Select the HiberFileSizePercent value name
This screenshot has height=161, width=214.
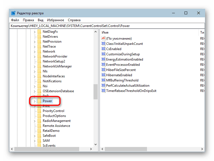coord(121,70)
